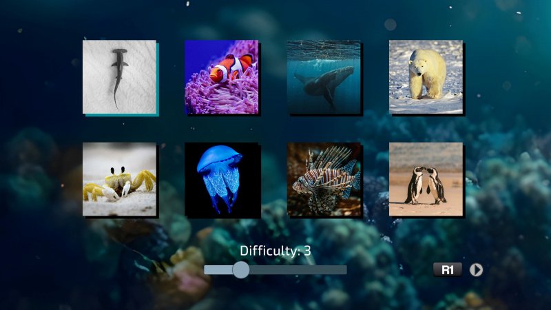Select the polar bear picture
Screen dimensions: 551x310
pyautogui.click(x=426, y=76)
